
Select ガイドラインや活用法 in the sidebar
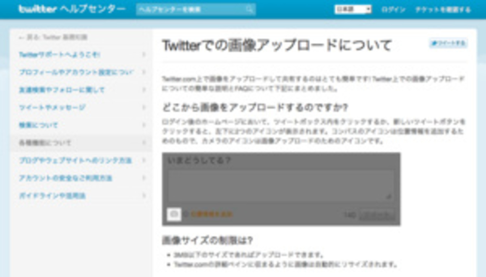click(52, 196)
